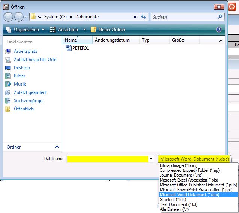The image size is (239, 213).
Task: Open Zuletzt geändert link
Action: point(30,92)
